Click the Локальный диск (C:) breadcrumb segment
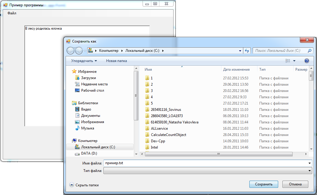This screenshot has height=195, width=317. click(x=142, y=51)
